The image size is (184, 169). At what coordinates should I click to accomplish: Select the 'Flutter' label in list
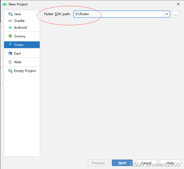pos(19,45)
